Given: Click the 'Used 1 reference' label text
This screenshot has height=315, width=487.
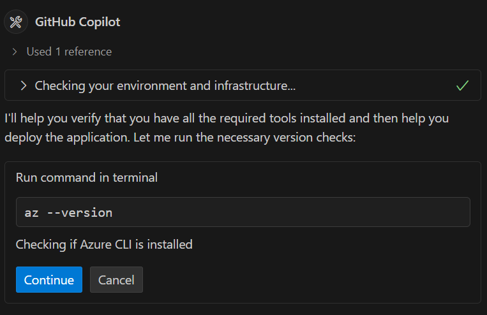Looking at the screenshot, I should click(x=69, y=52).
